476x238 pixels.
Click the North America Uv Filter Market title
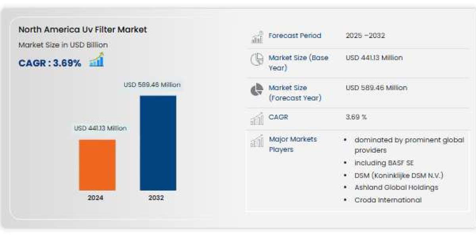[x=83, y=29]
